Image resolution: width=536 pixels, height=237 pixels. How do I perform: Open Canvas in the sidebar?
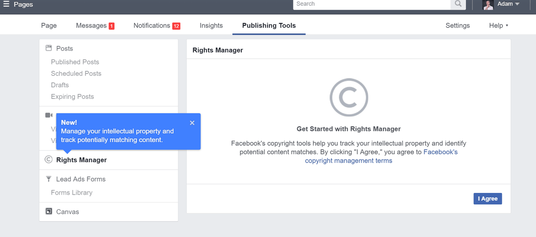(x=67, y=212)
